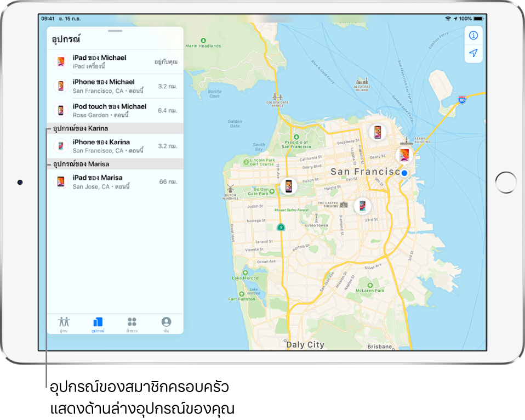The image size is (525, 420).
Task: Tap the iPad ของ Marisa device thumbnail icon
Action: tap(61, 181)
